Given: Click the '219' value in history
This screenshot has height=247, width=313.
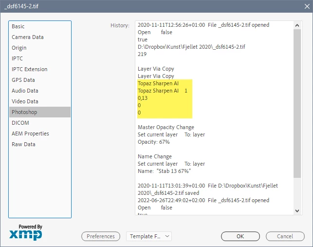Looking at the screenshot, I should click(142, 54).
